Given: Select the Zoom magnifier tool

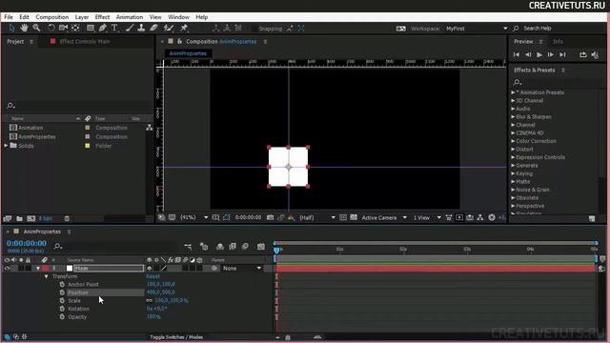Looking at the screenshot, I should [x=36, y=28].
